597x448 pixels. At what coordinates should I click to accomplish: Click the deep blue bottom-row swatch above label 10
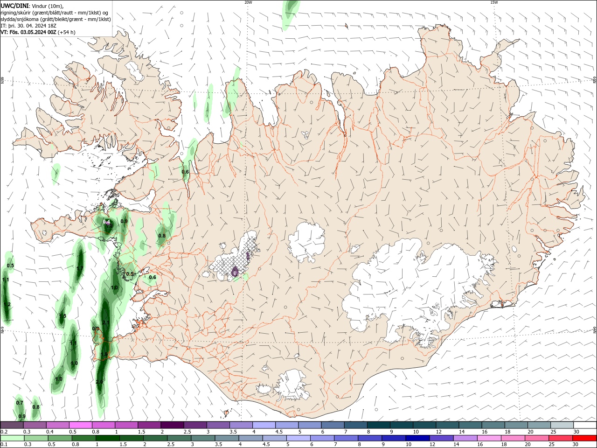point(417,438)
